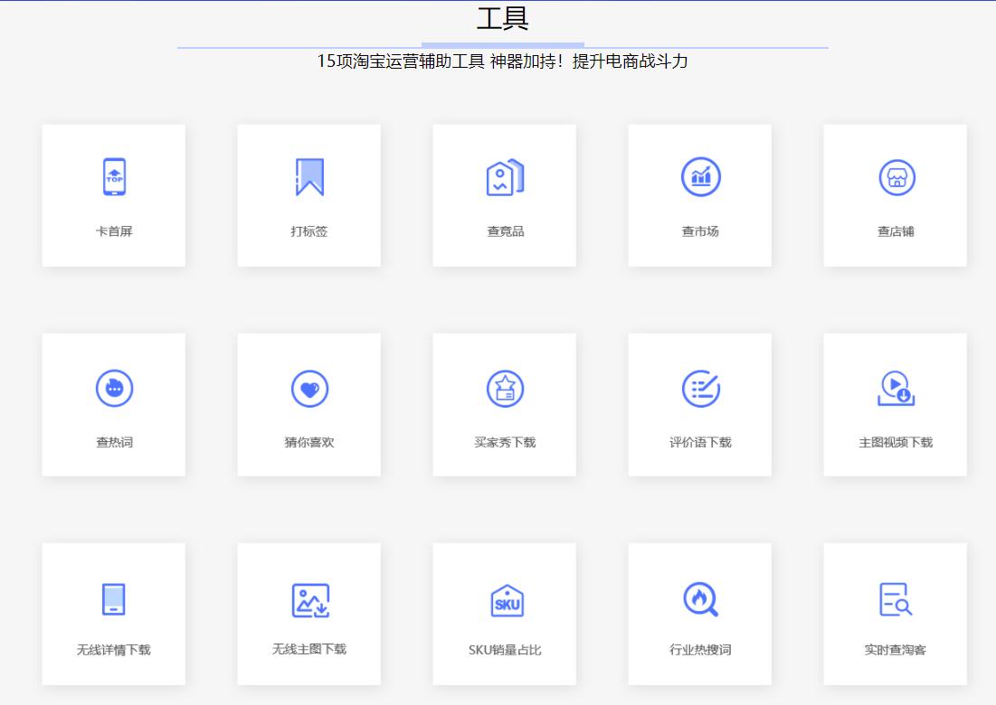Open the 买家秀下载 star-box icon
This screenshot has width=996, height=705.
click(505, 387)
